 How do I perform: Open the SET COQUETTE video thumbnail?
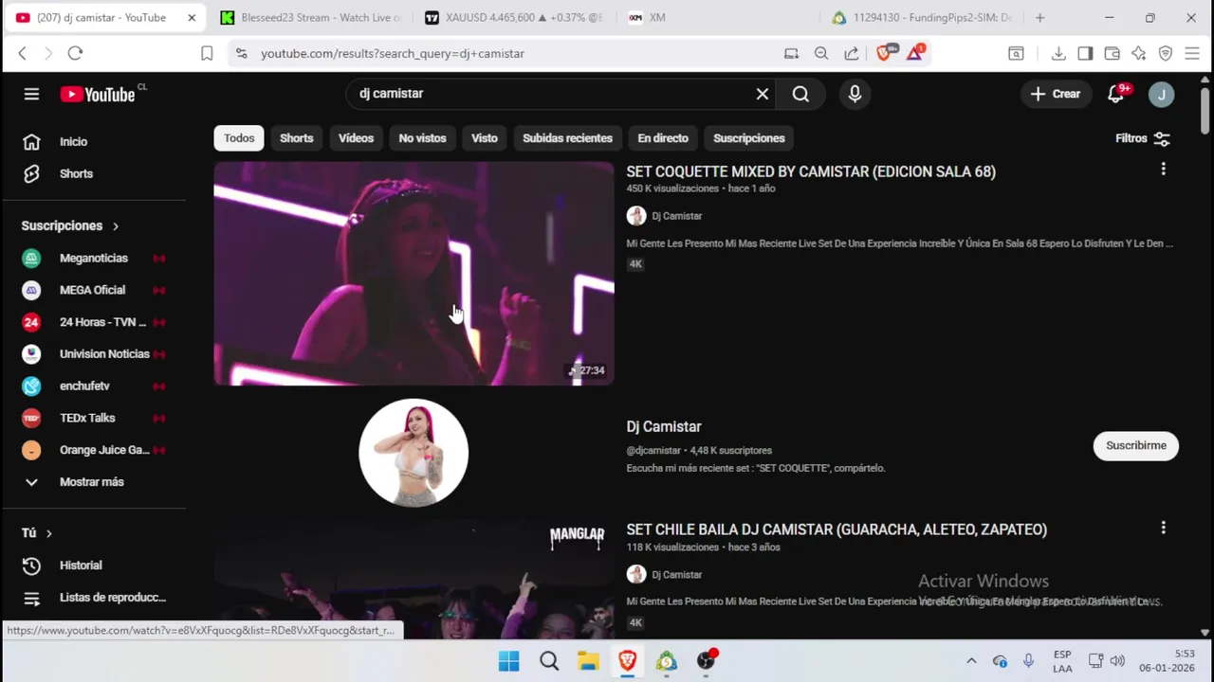(414, 274)
